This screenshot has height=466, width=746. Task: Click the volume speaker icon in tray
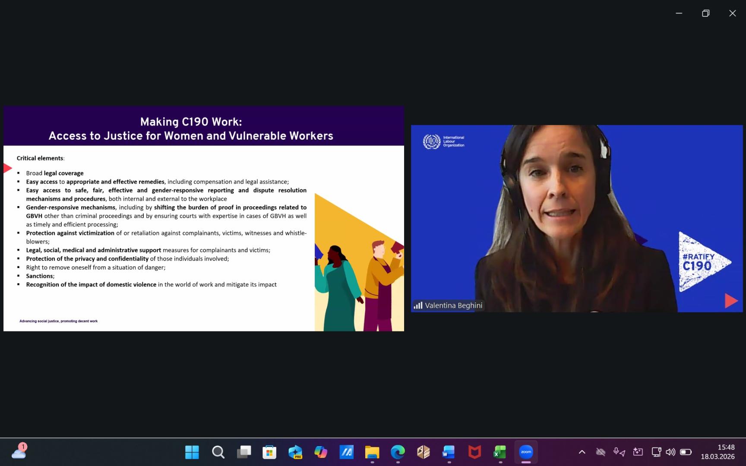point(670,452)
